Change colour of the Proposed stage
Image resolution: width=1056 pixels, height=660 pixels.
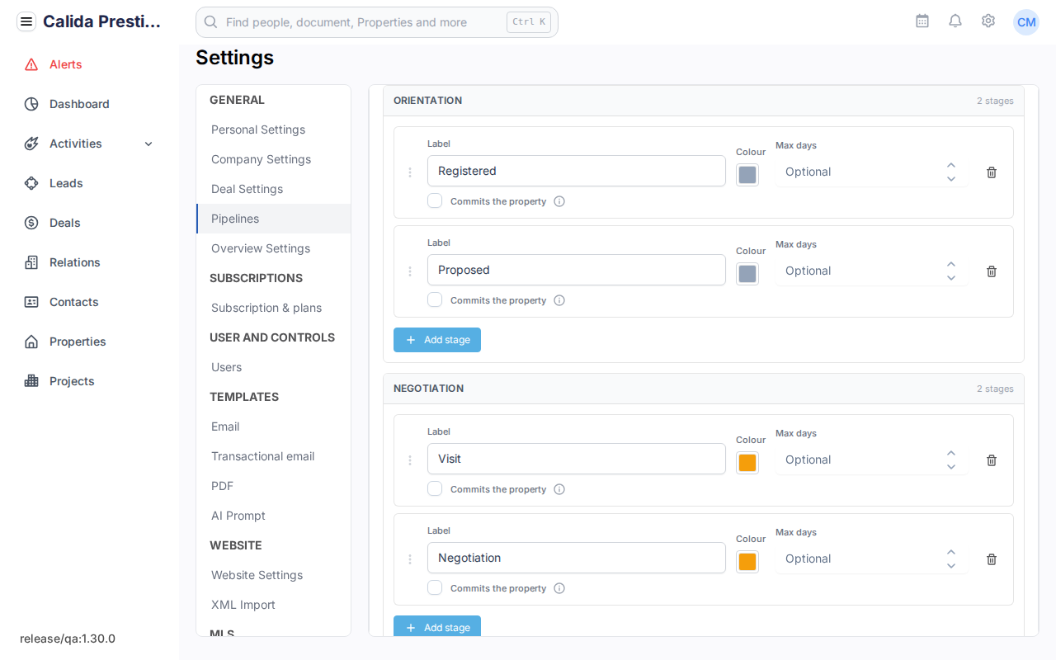[x=747, y=274]
